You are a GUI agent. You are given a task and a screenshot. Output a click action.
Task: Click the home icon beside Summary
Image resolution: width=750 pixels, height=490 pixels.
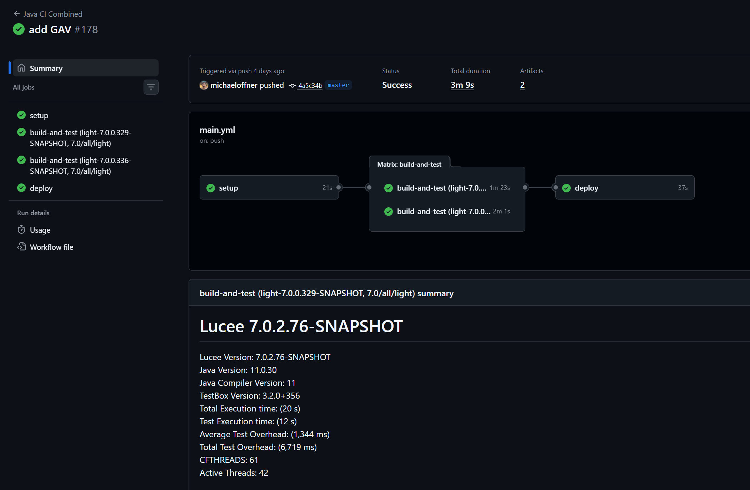(21, 68)
